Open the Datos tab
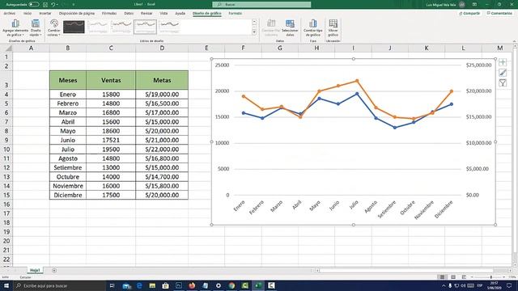Image resolution: width=518 pixels, height=291 pixels. click(129, 14)
